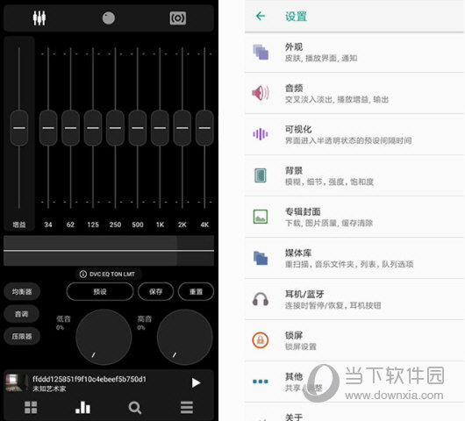This screenshot has width=465, height=421.
Task: Open the 预设 preset selector
Action: coord(100,292)
